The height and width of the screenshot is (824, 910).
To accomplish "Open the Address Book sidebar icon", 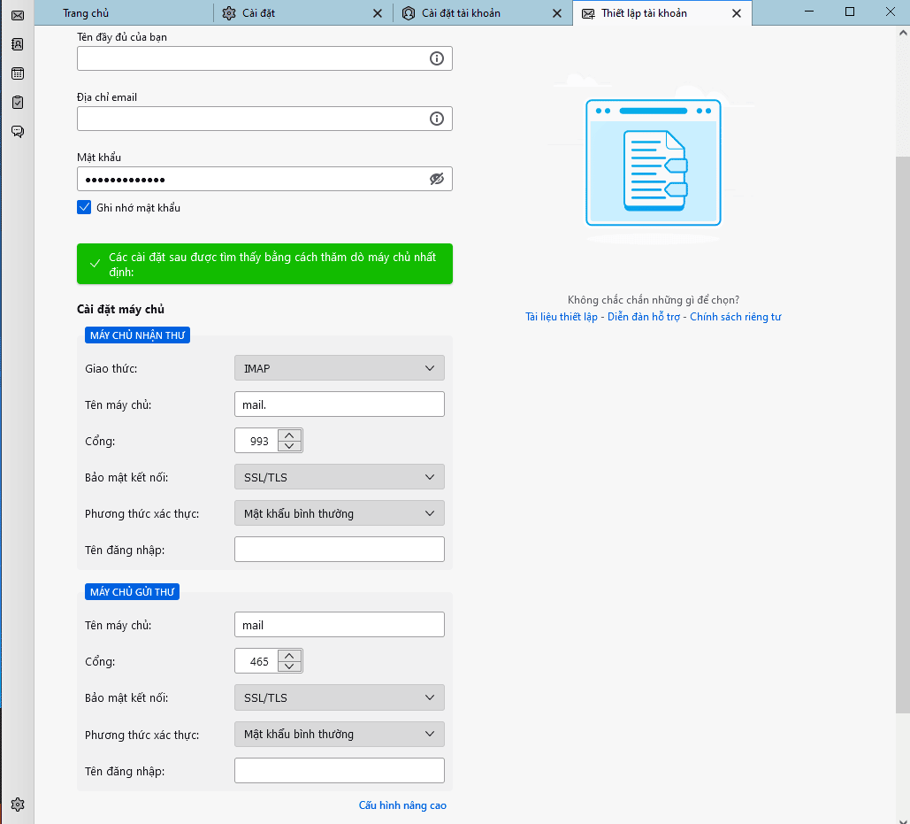I will [x=17, y=44].
